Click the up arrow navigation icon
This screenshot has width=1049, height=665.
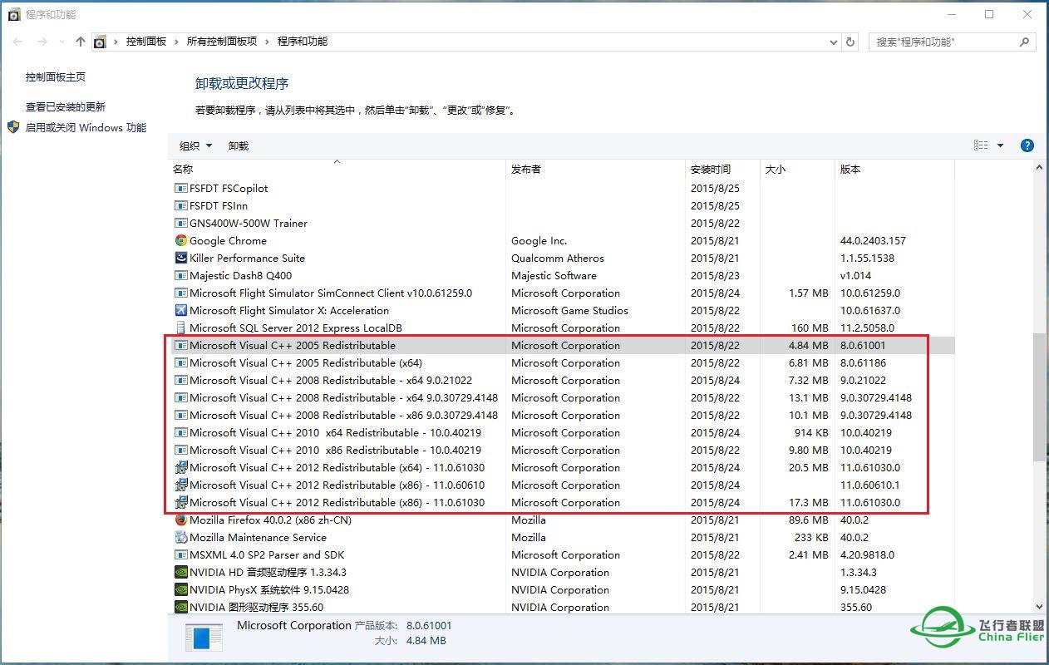point(79,40)
